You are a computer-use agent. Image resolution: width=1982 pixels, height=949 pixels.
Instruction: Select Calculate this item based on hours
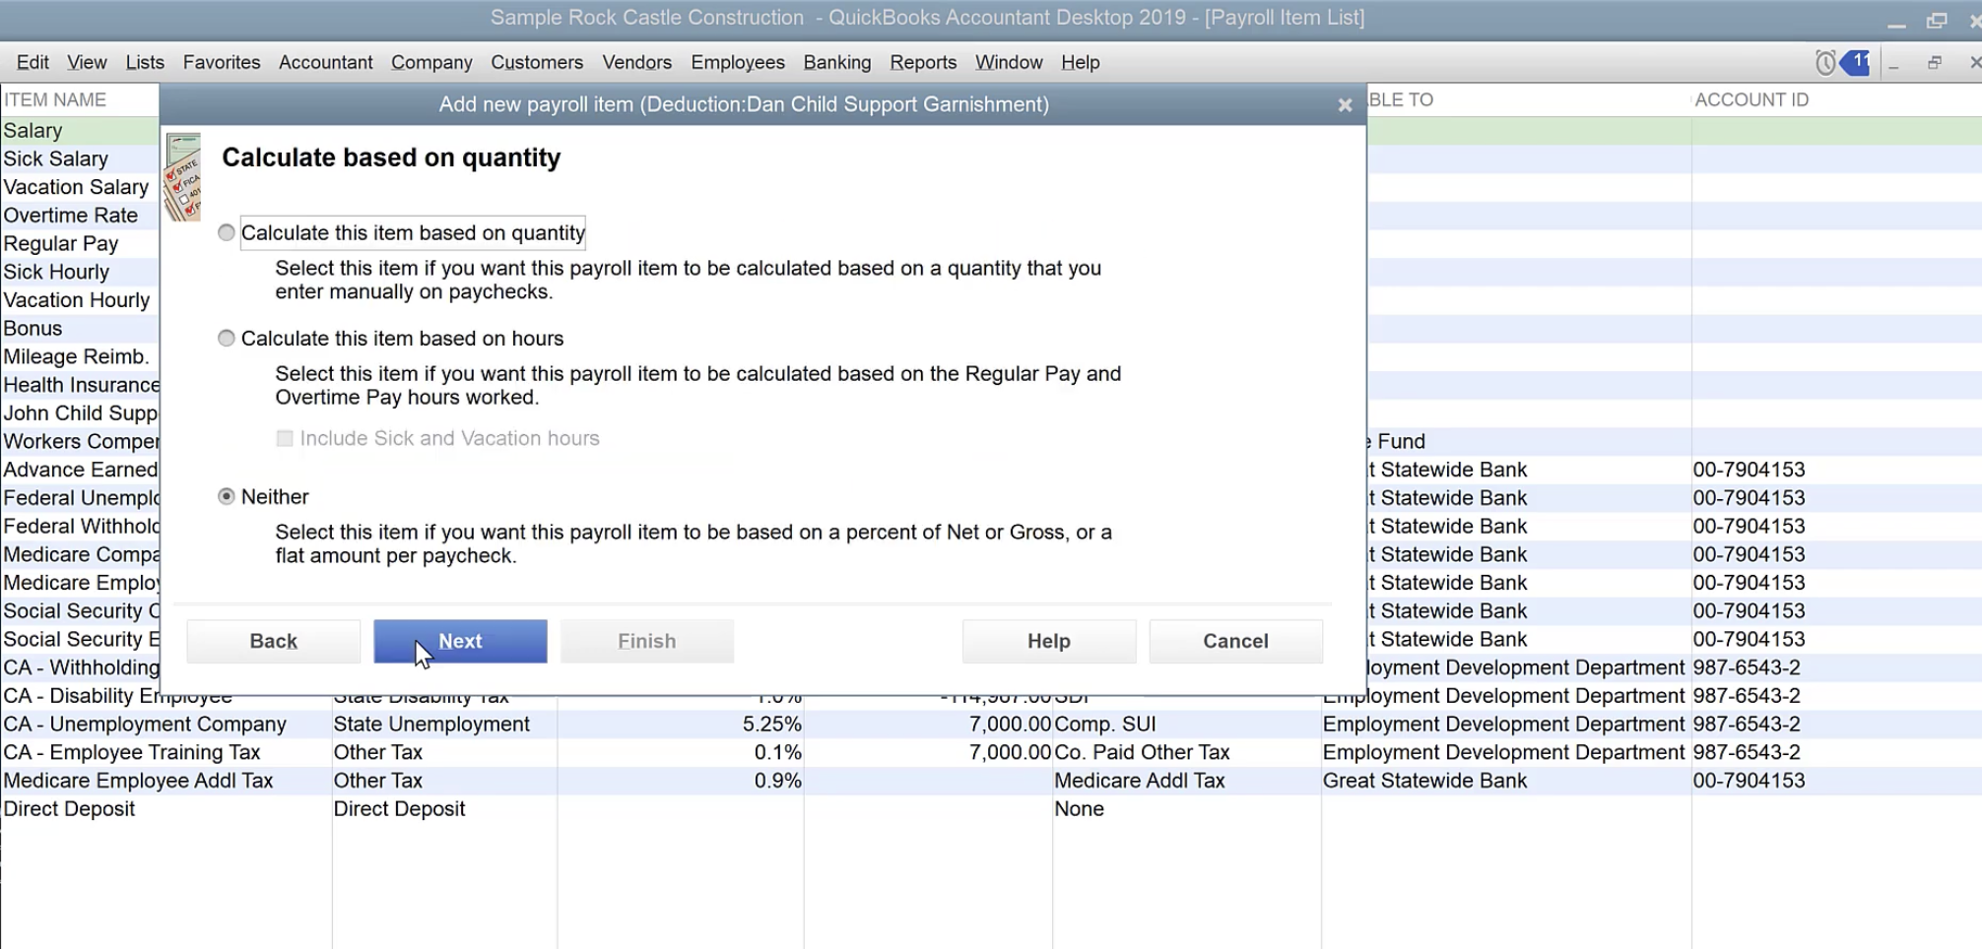point(227,339)
